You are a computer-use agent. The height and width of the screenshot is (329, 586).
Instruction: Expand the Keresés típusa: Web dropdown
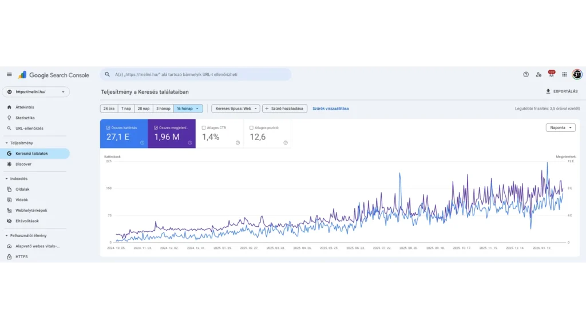235,109
